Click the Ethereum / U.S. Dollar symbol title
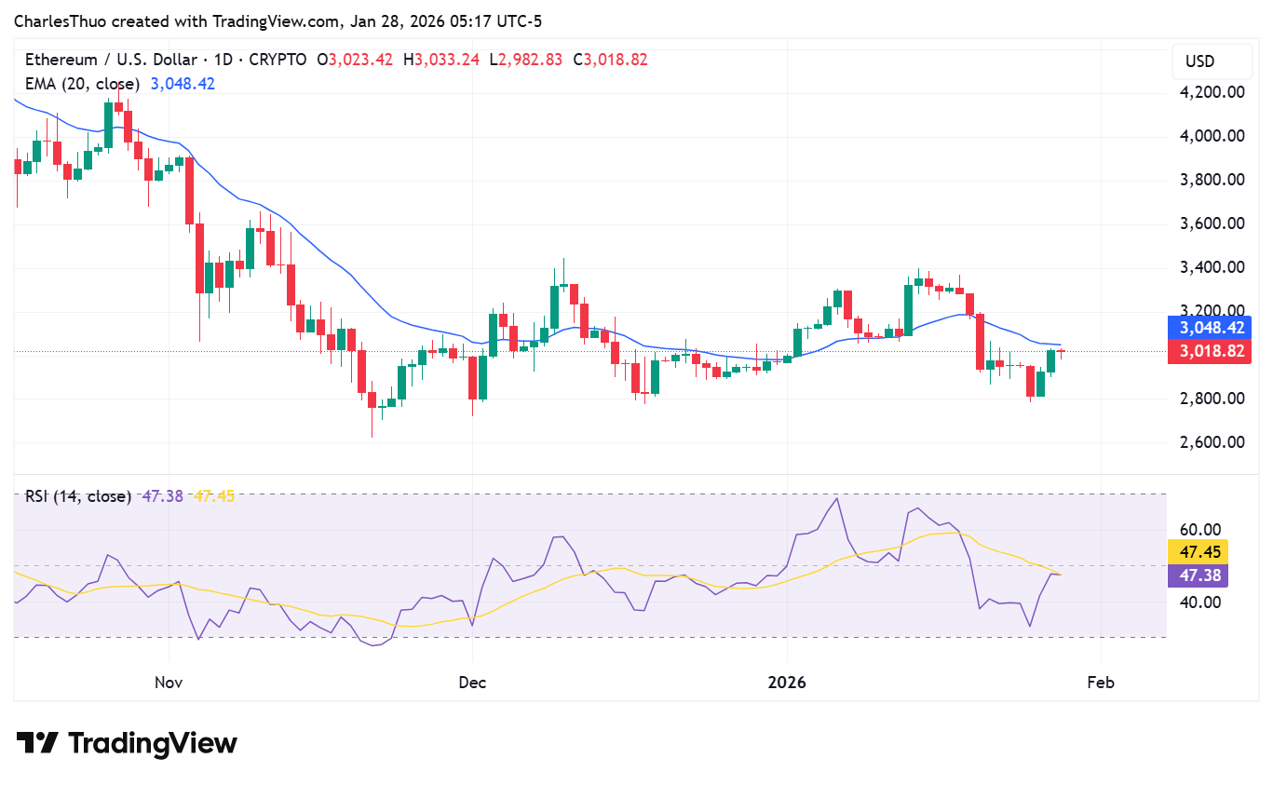1273x785 pixels. pyautogui.click(x=112, y=59)
